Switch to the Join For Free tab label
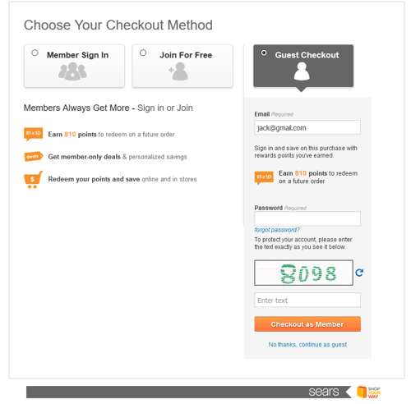 [x=186, y=55]
